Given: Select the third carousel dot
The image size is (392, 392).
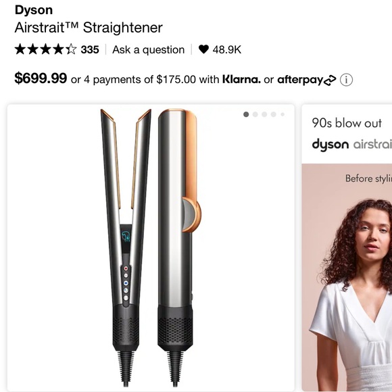Looking at the screenshot, I should pos(264,114).
